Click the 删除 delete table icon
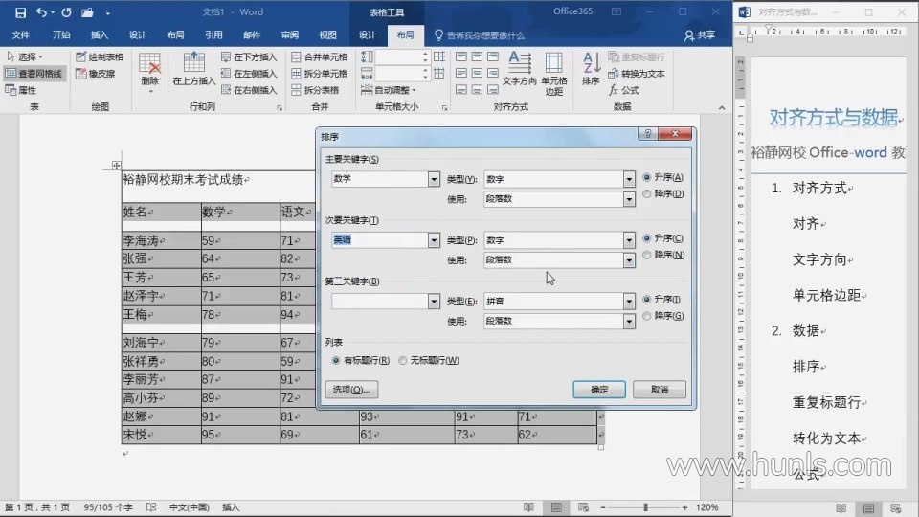 (150, 70)
